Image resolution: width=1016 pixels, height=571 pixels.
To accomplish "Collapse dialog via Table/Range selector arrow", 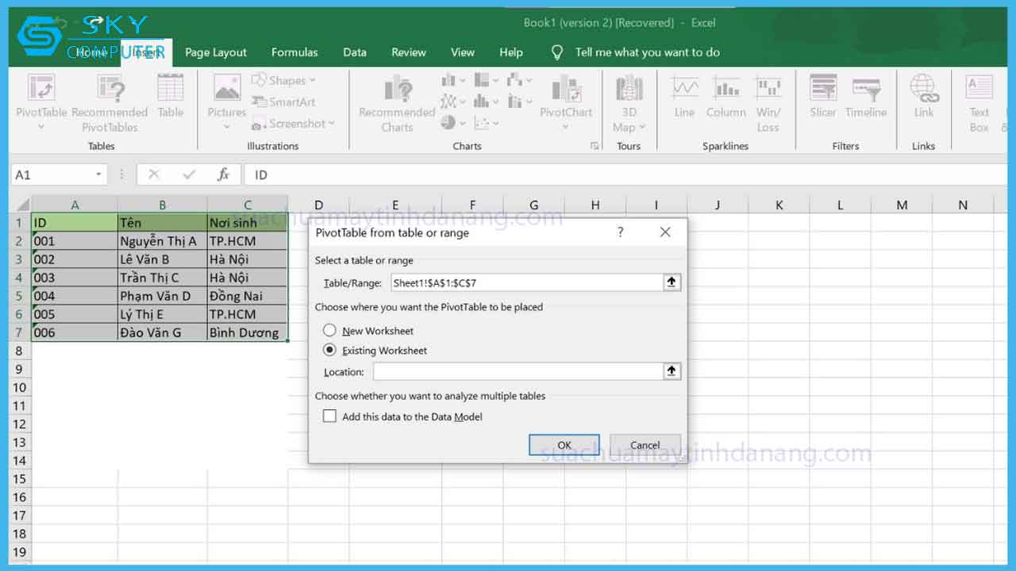I will pos(672,282).
